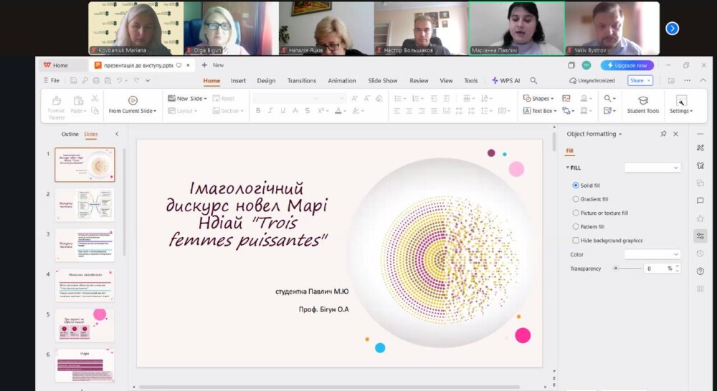Open the fill Color dropdown
The width and height of the screenshot is (717, 391).
(652, 254)
